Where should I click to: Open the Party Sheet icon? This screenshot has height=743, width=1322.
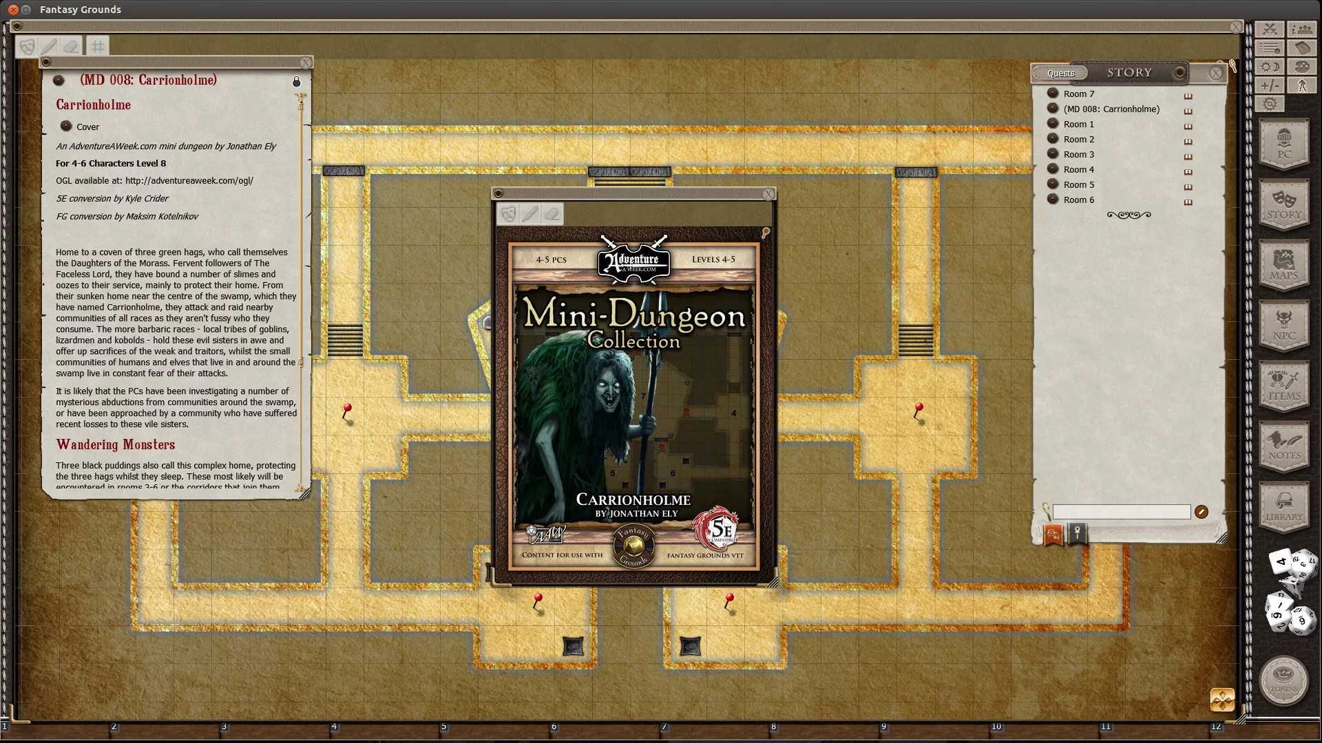click(x=1302, y=30)
